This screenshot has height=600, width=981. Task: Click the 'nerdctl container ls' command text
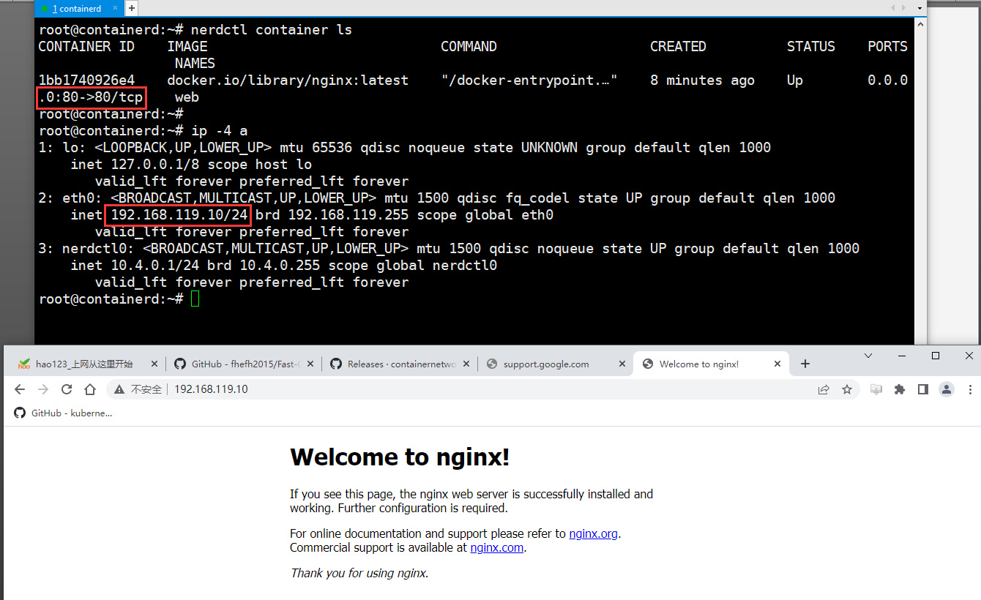point(272,30)
